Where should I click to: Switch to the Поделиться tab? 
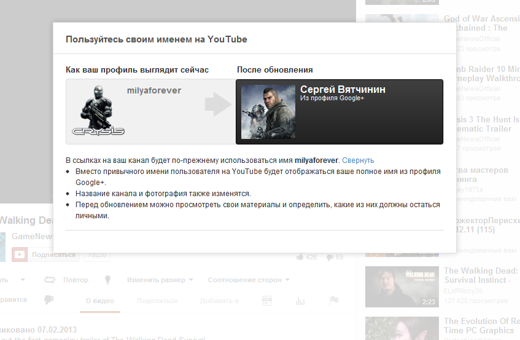pos(157,301)
